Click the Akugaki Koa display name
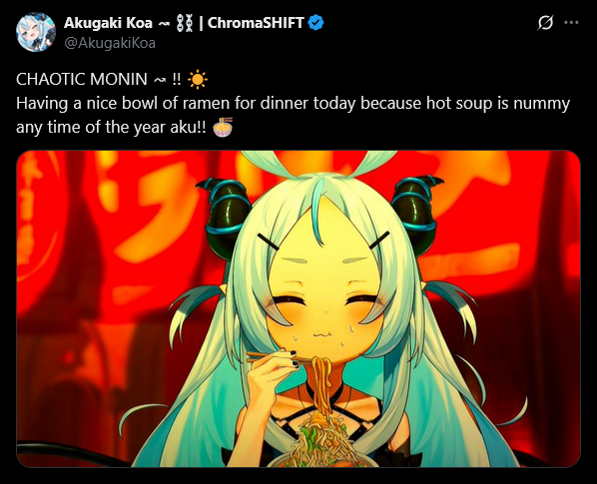 point(108,23)
